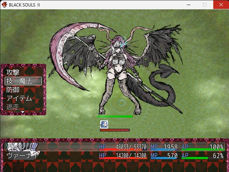Click the enemy's red gauge below status icon
The height and width of the screenshot is (172, 229).
(115, 130)
